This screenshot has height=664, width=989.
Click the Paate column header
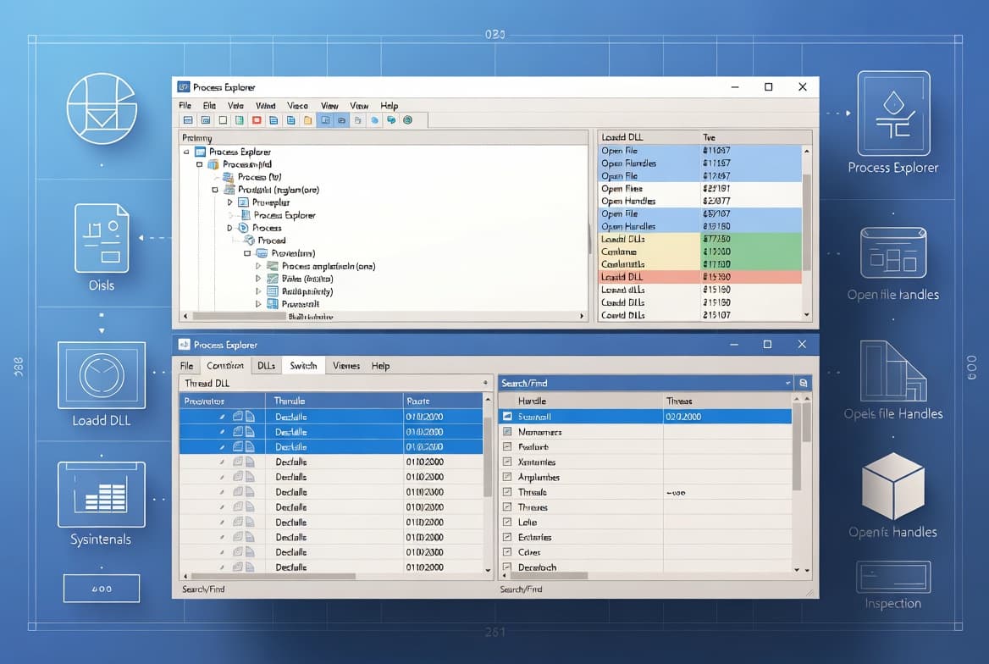pyautogui.click(x=418, y=401)
